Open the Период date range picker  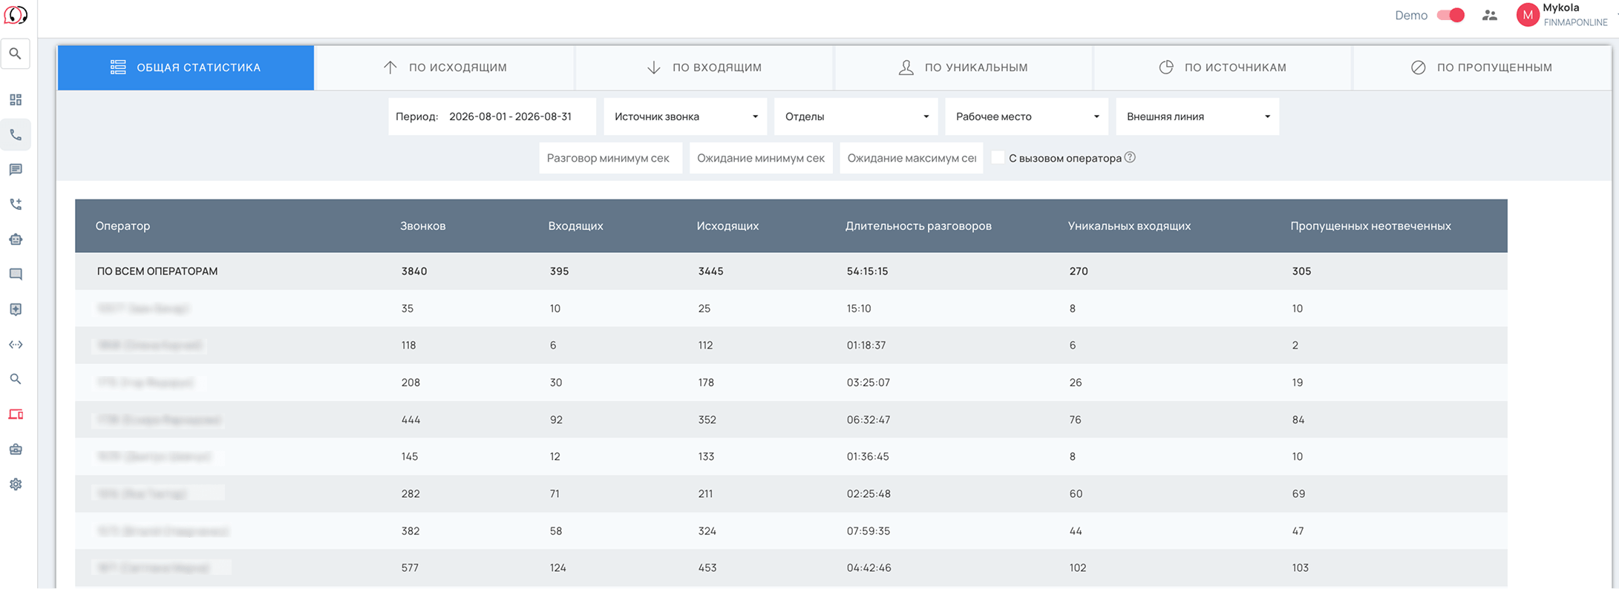[492, 116]
